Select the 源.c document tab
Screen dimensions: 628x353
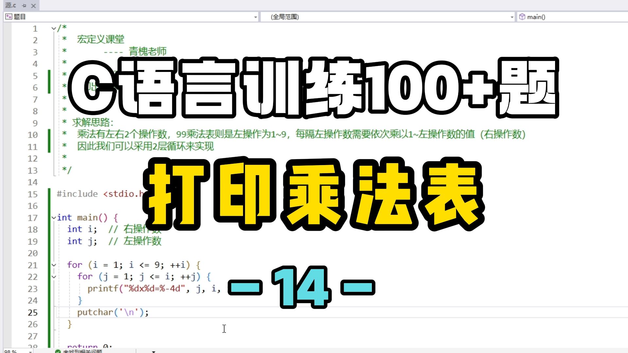coord(10,6)
